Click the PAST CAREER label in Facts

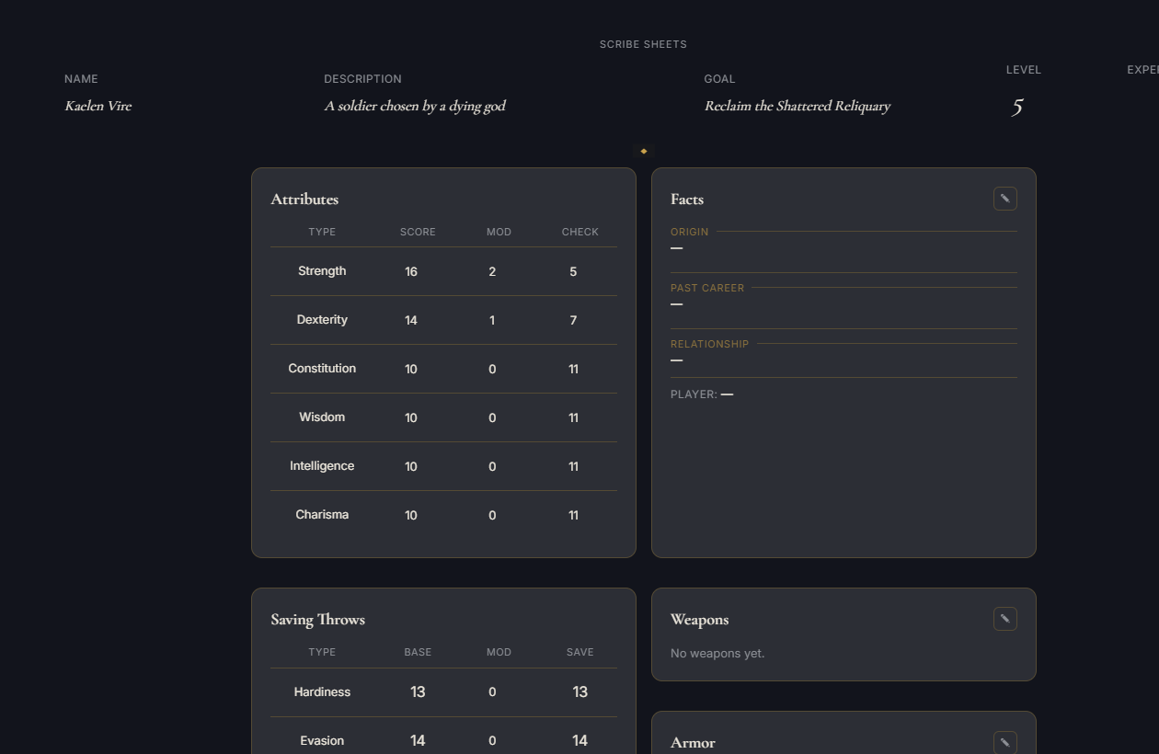coord(707,288)
